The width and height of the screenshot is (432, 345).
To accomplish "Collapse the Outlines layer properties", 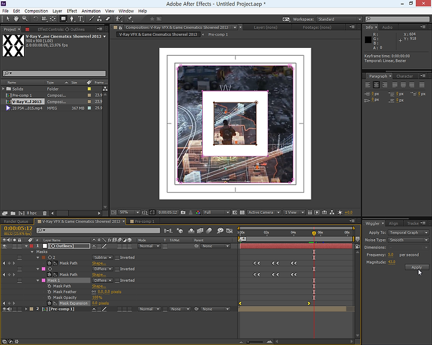I will tap(26, 246).
